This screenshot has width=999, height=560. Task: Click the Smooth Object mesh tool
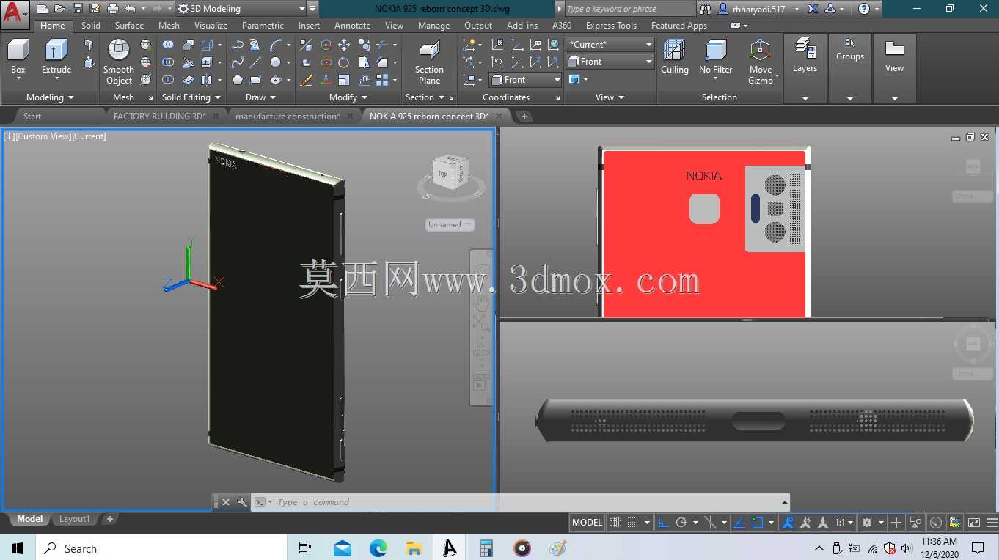(x=119, y=62)
